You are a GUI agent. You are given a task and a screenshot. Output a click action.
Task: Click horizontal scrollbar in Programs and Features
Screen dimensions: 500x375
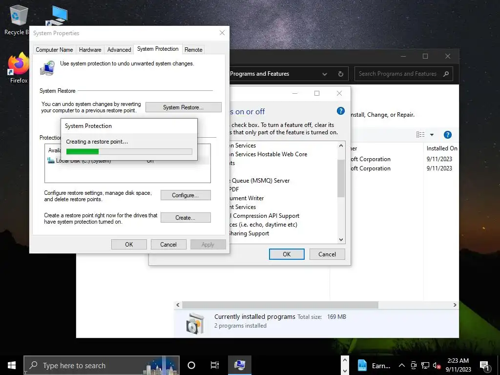pyautogui.click(x=280, y=305)
